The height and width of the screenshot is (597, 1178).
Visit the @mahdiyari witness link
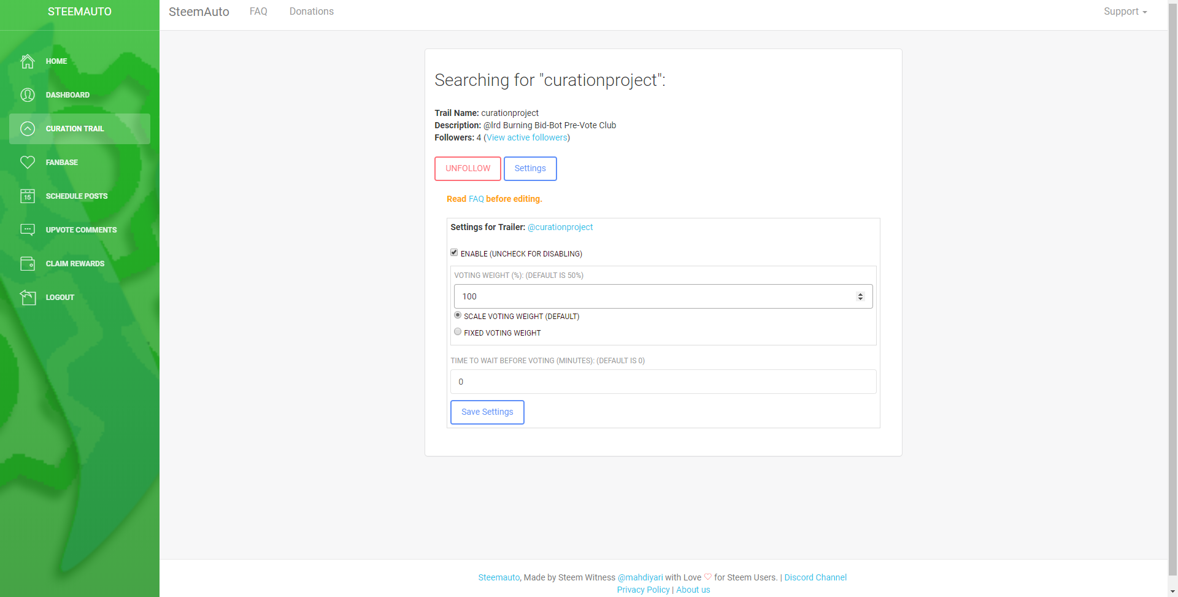pos(641,577)
